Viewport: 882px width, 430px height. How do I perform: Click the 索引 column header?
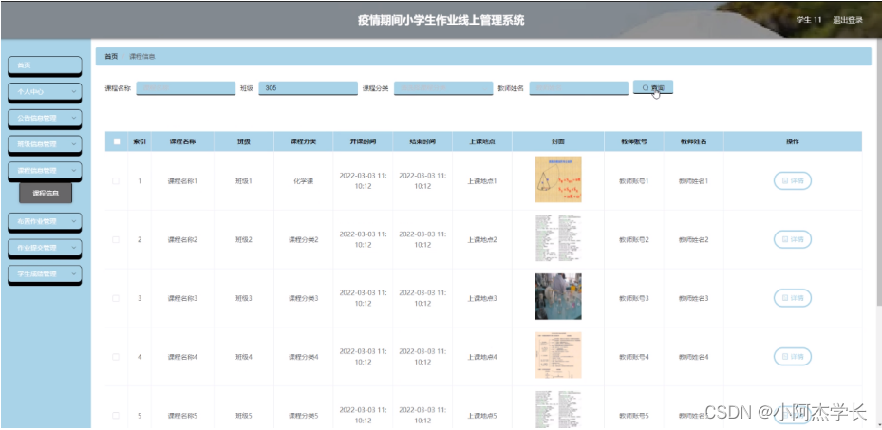click(x=140, y=141)
